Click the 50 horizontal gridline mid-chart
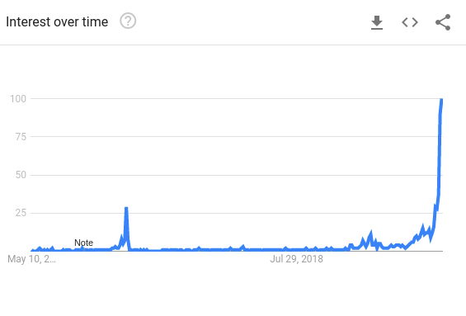Viewport: 466px width, 316px height. 235,175
